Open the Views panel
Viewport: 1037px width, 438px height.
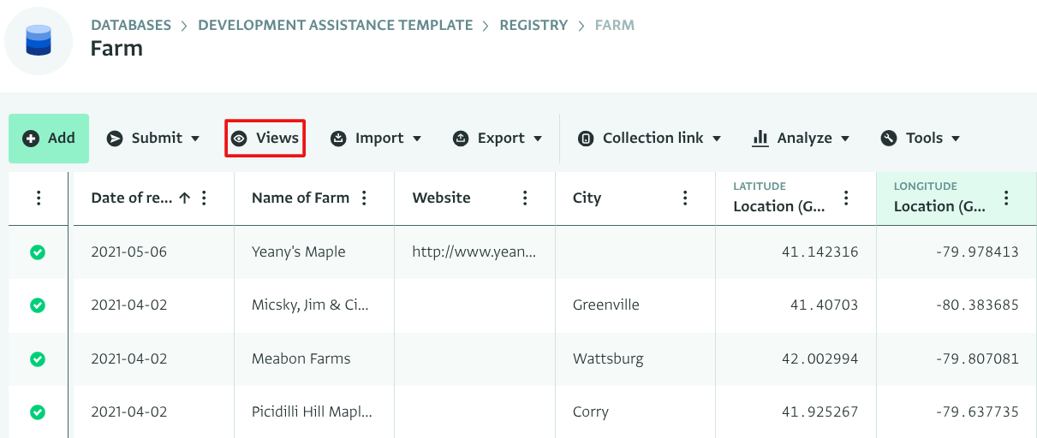(265, 139)
